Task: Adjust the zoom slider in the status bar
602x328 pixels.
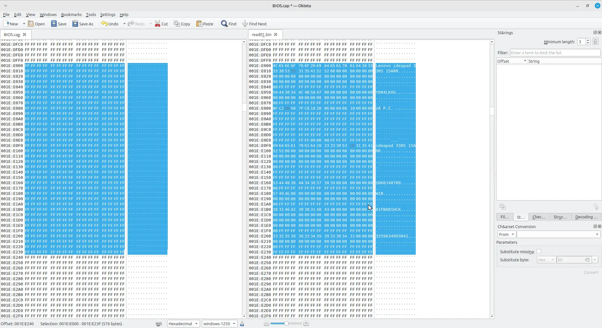Action: pyautogui.click(x=286, y=324)
